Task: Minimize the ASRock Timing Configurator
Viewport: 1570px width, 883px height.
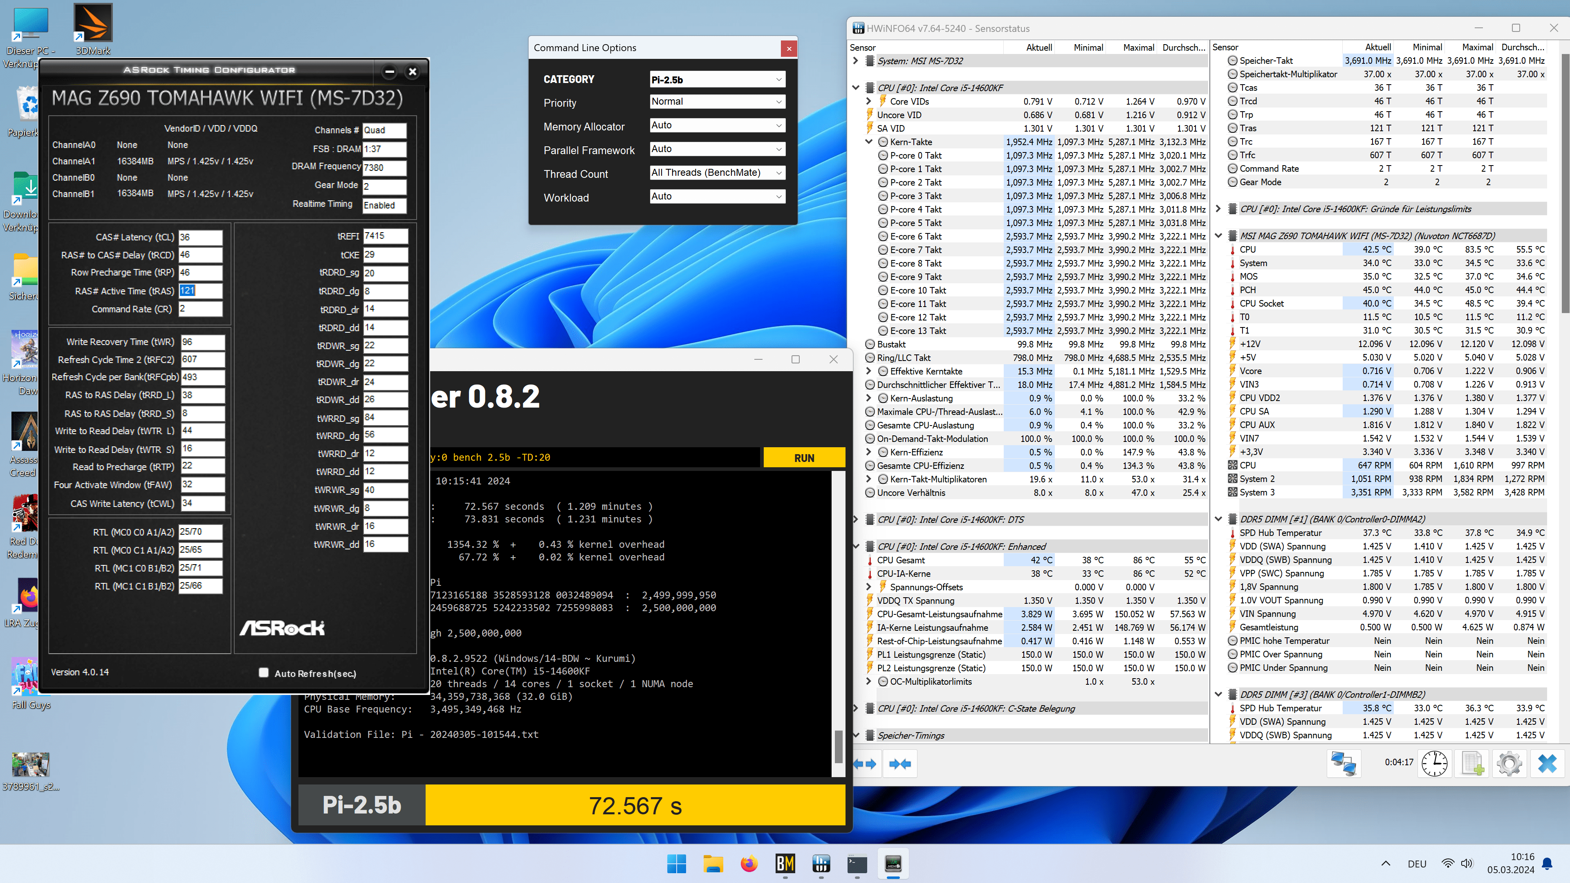Action: click(390, 72)
